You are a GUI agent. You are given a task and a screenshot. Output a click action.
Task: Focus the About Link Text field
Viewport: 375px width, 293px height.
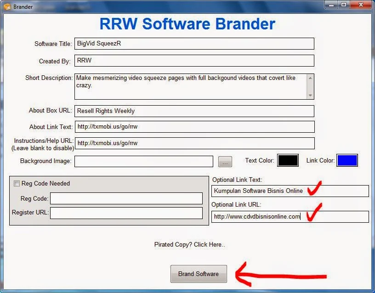point(195,127)
